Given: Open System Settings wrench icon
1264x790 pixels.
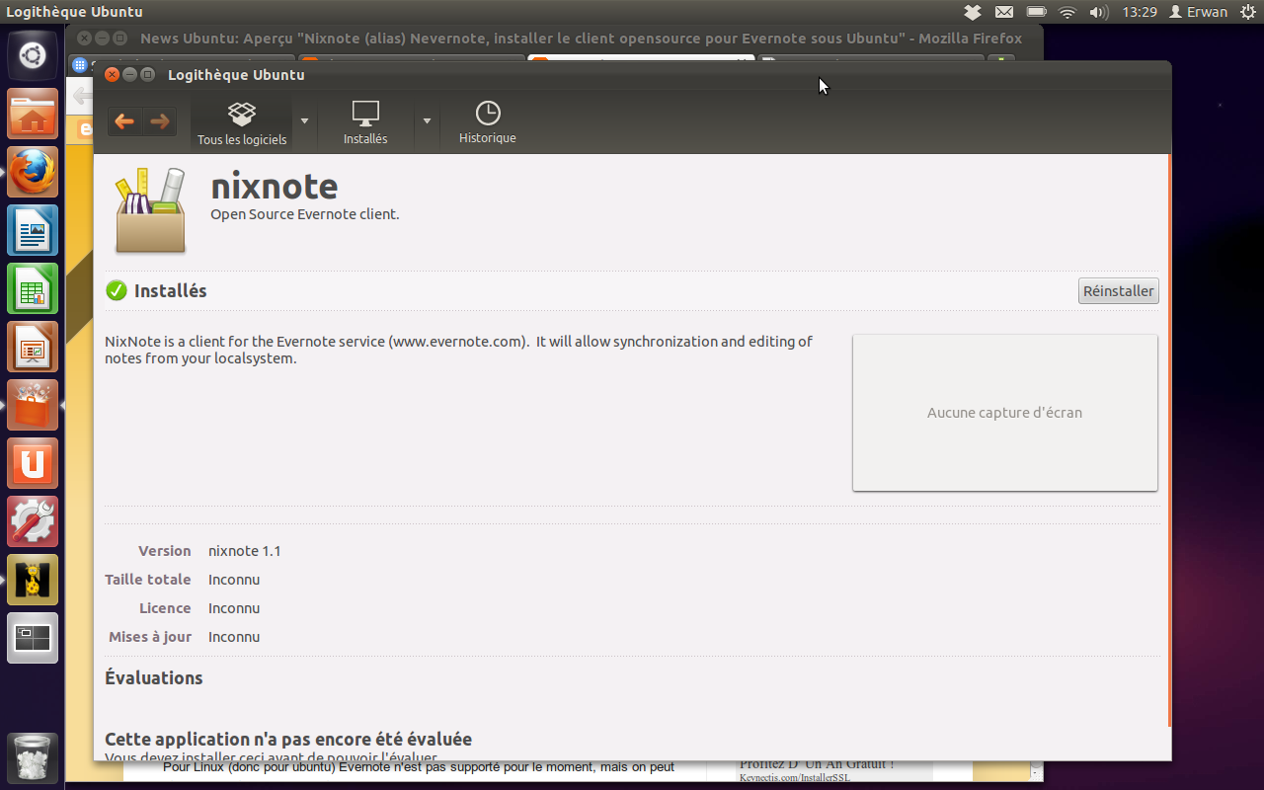Looking at the screenshot, I should pyautogui.click(x=33, y=521).
